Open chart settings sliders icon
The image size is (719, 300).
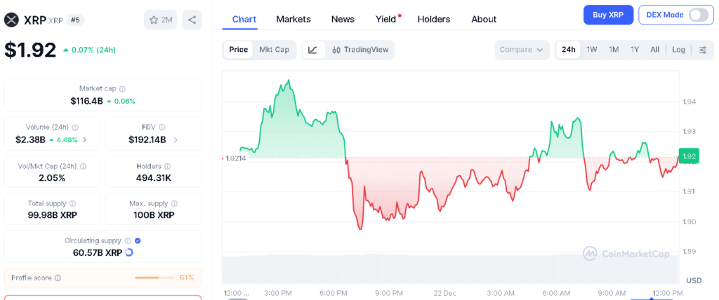tap(703, 50)
